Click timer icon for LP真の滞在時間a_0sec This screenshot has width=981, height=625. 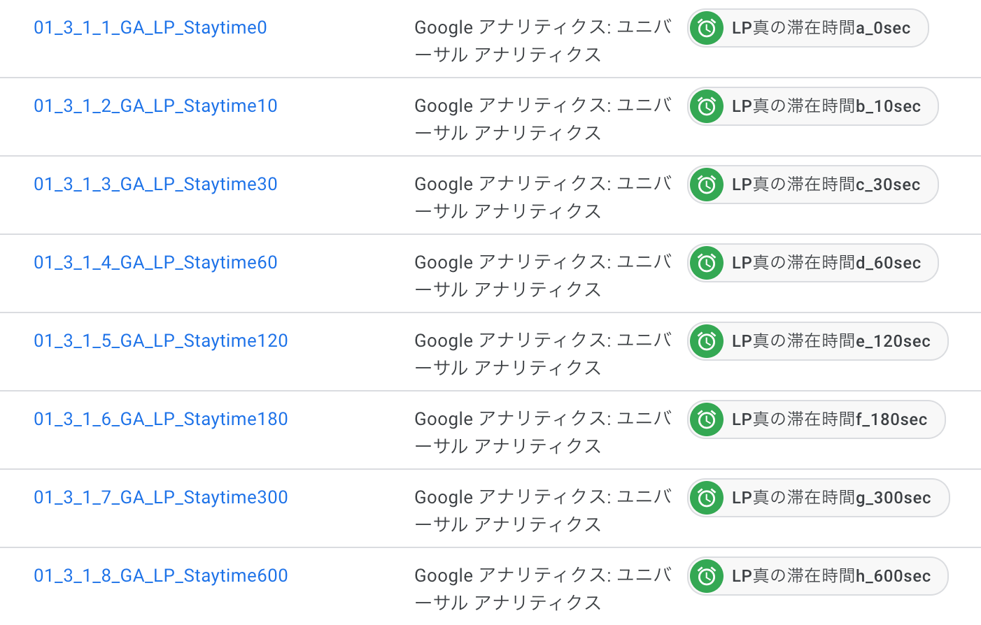707,28
